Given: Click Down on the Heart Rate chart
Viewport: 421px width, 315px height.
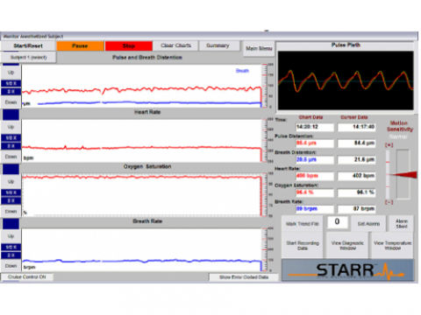Looking at the screenshot, I should pyautogui.click(x=11, y=157).
